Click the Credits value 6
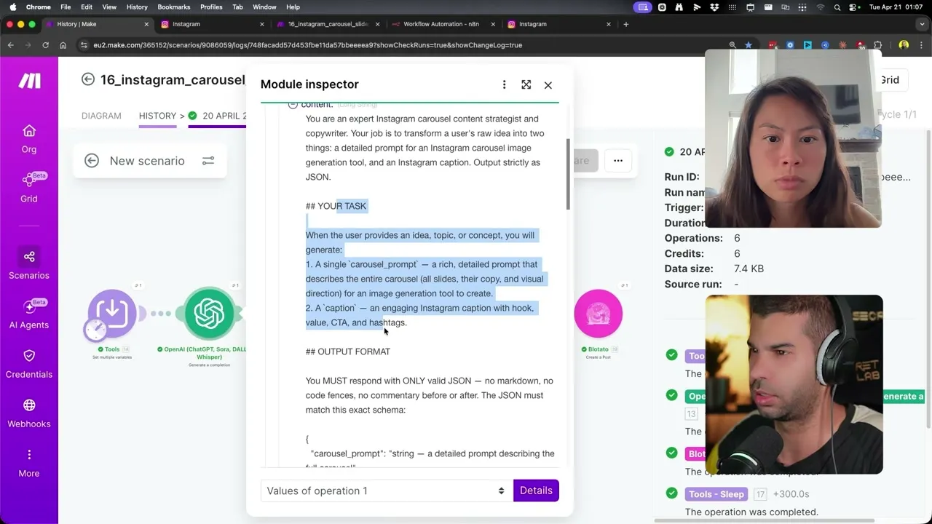 [737, 253]
